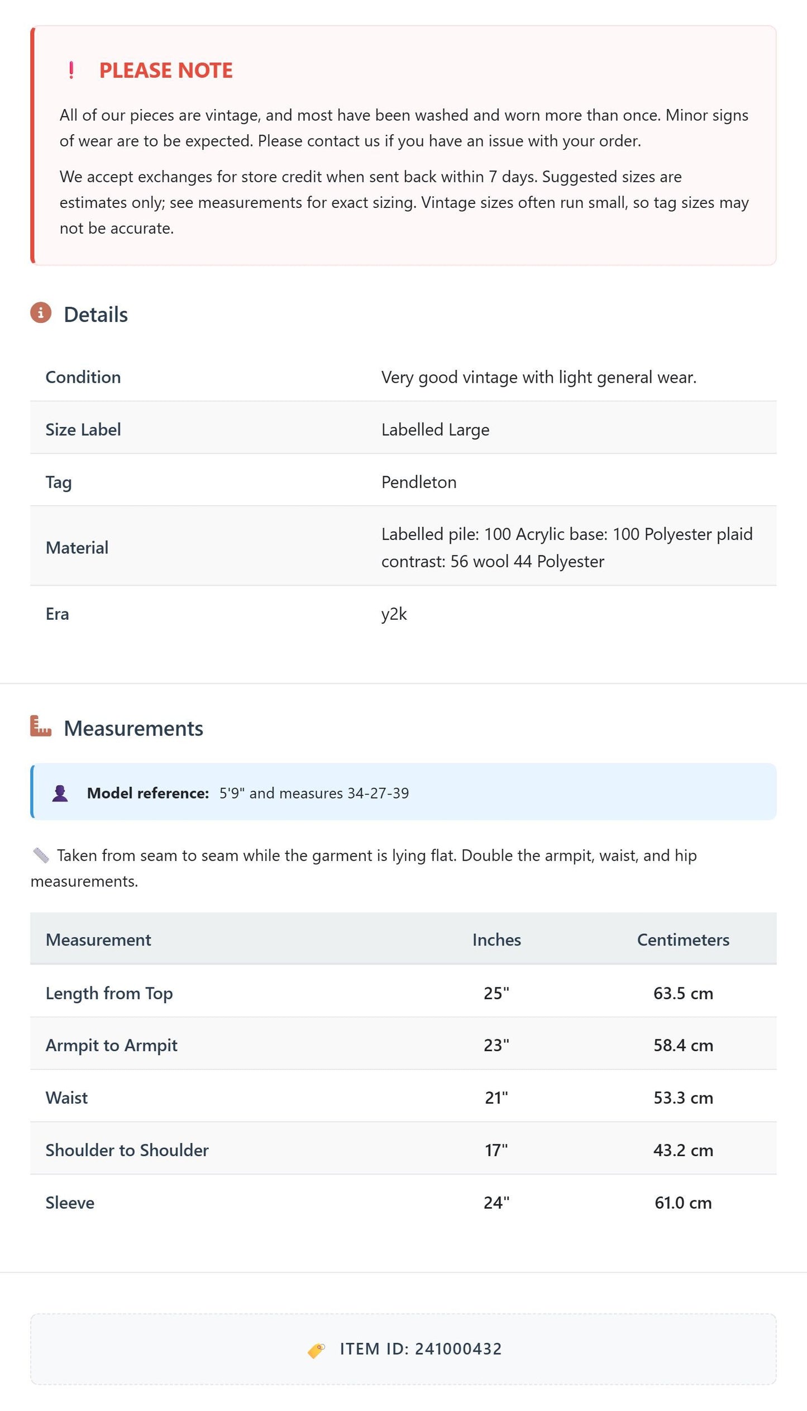Select the Model reference label
807x1411 pixels.
click(x=148, y=794)
